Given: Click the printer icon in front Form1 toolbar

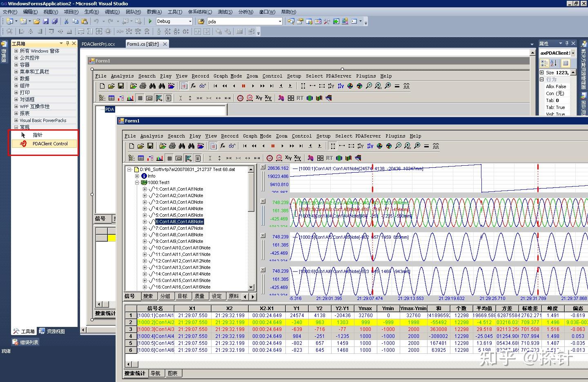Looking at the screenshot, I should (x=172, y=146).
